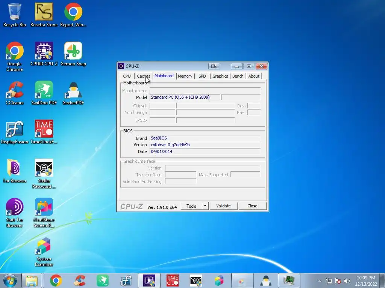Open Google Chrome desktop shortcut
Viewport: 385px width, 288px height.
(x=15, y=57)
